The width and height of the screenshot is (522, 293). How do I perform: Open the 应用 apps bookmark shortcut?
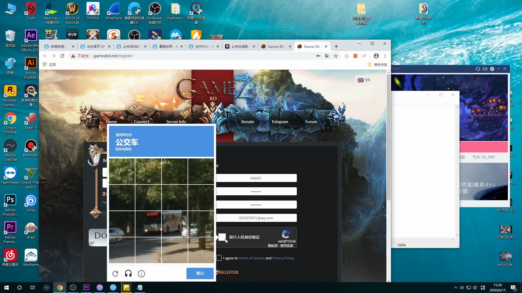[49, 65]
